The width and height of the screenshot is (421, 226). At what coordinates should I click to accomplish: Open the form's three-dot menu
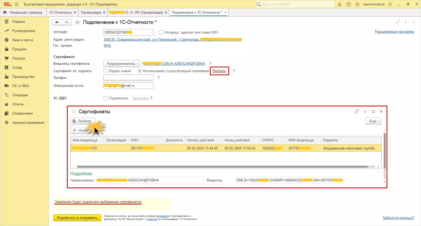[406, 22]
